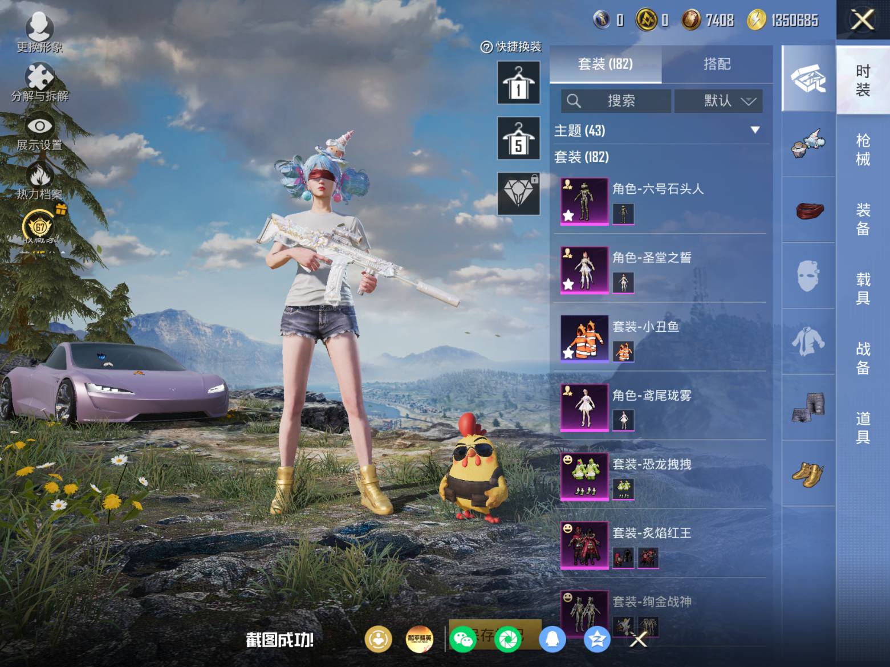The width and height of the screenshot is (890, 667).
Task: Open the 更换形象 avatar change icon
Action: (x=39, y=26)
